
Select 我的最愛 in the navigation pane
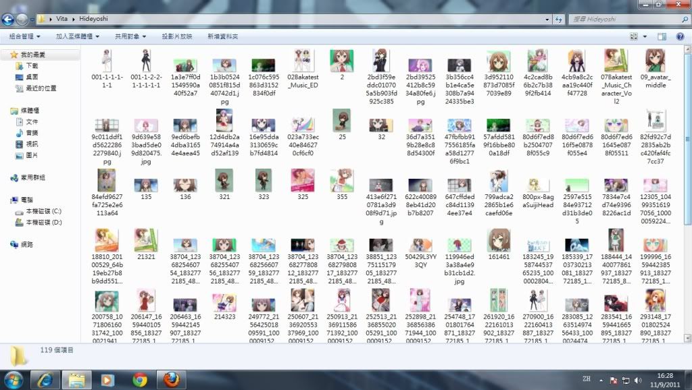[x=33, y=55]
